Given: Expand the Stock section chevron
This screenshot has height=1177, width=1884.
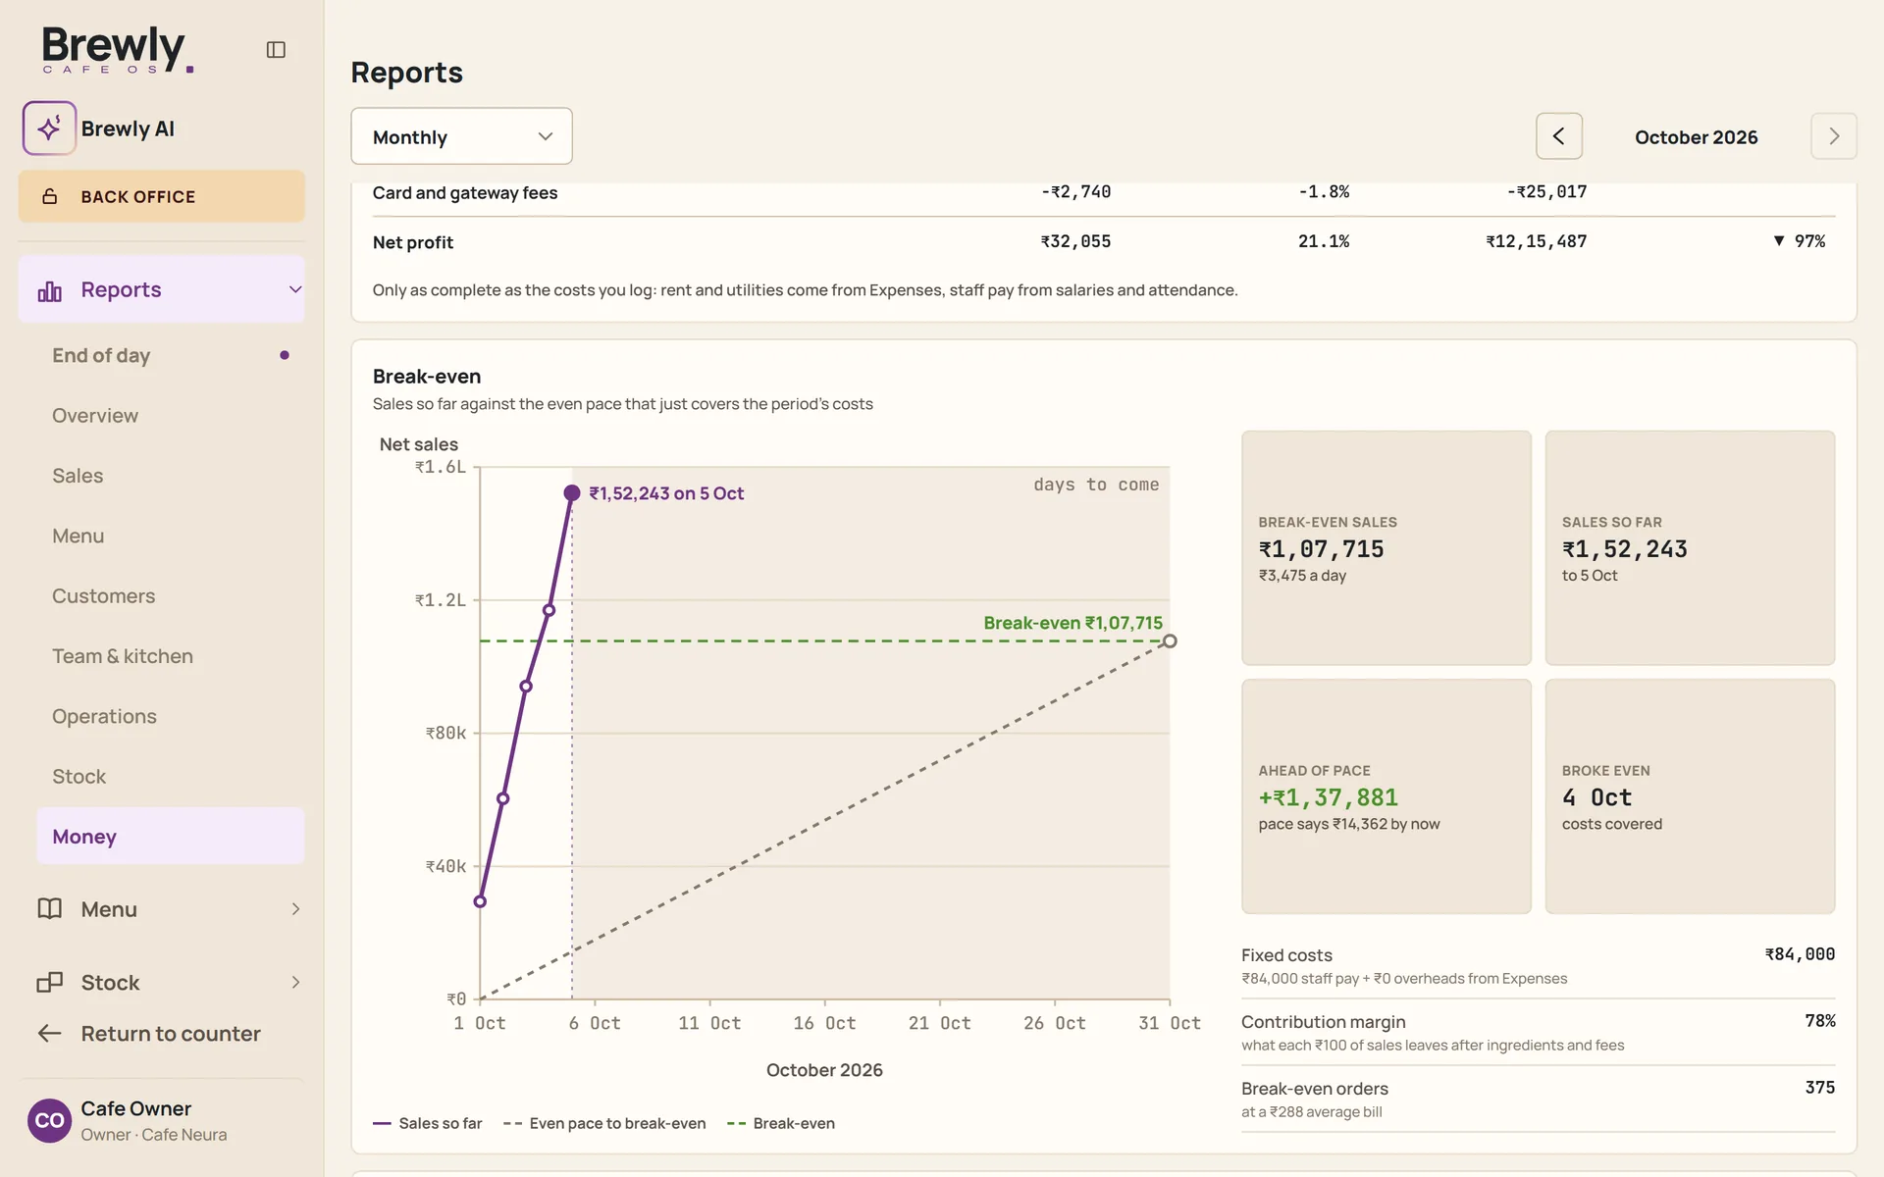Looking at the screenshot, I should 295,982.
